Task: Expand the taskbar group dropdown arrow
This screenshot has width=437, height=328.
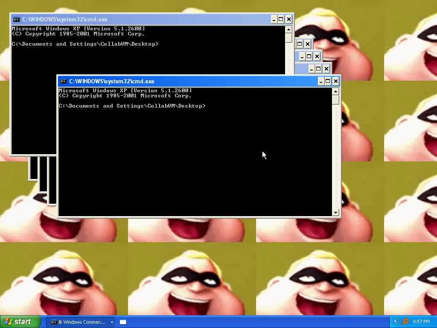Action: (x=112, y=322)
